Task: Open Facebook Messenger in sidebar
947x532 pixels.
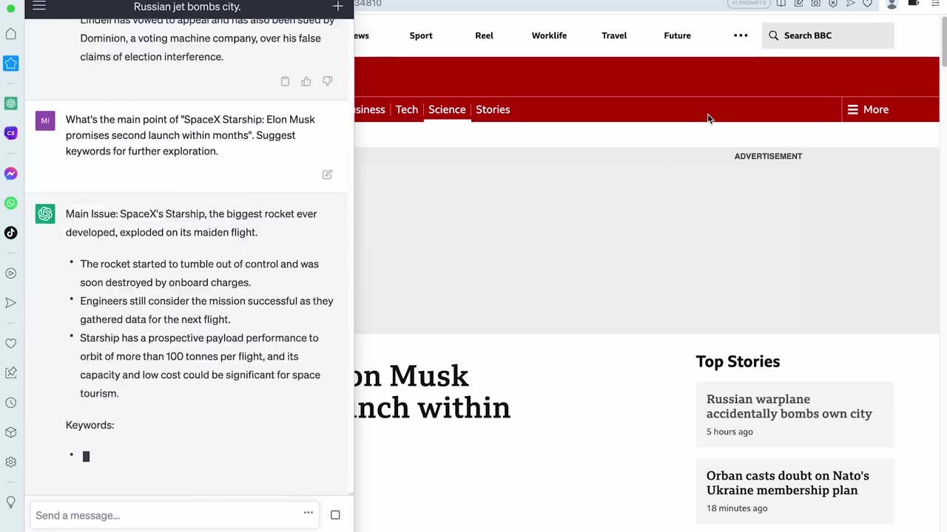Action: click(11, 174)
